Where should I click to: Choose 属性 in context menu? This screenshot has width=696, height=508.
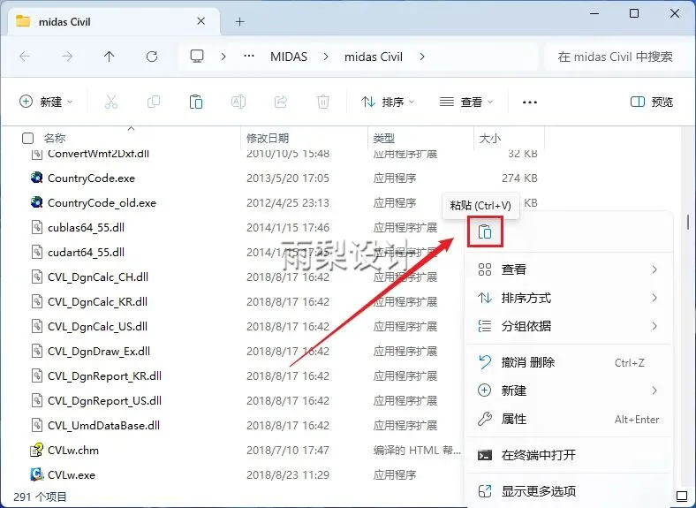[x=569, y=419]
